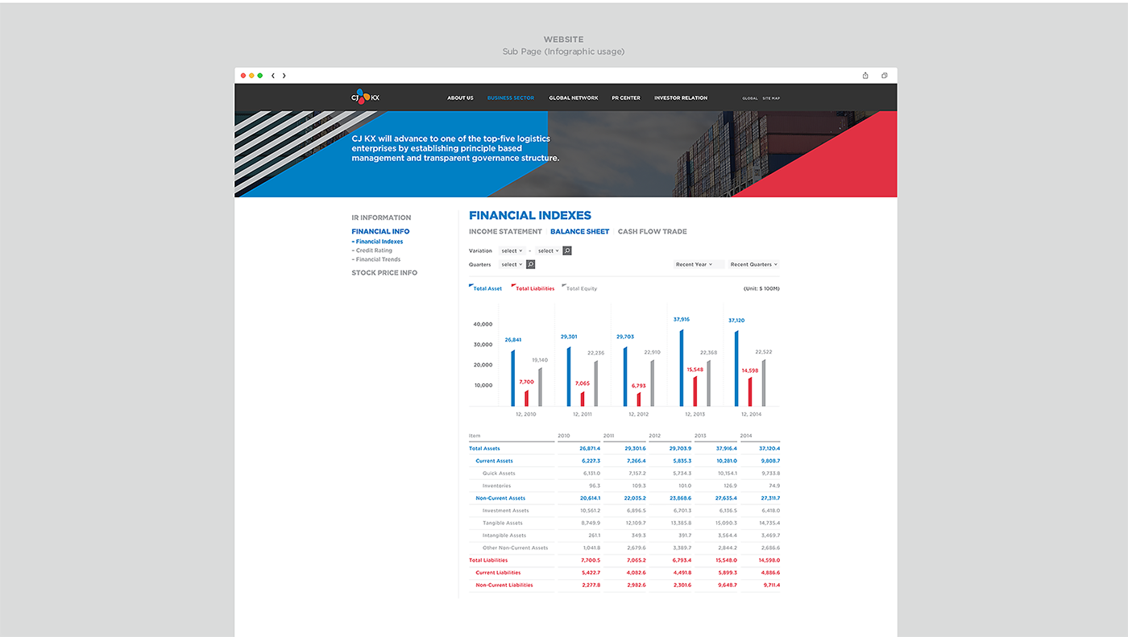Click the browser share icon

(x=865, y=76)
